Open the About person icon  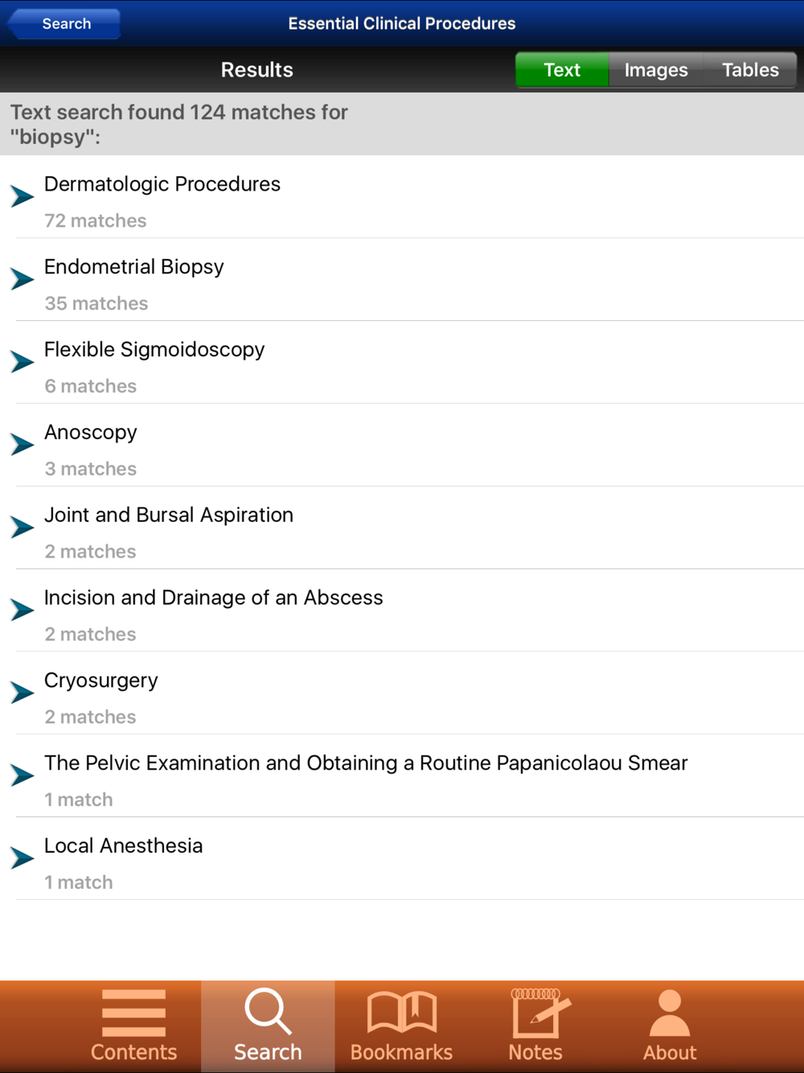click(x=670, y=1013)
